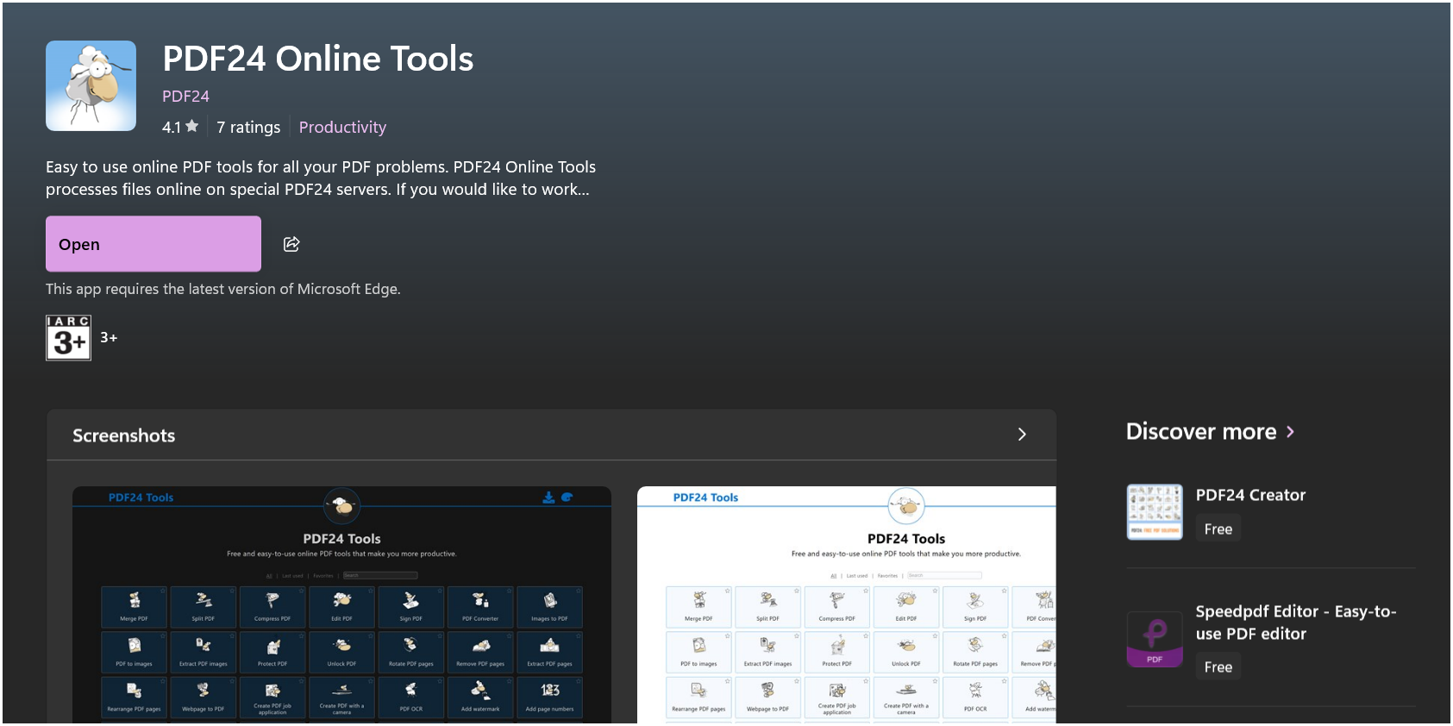The image size is (1453, 726).
Task: Click the PDF24 sheep app icon
Action: click(x=91, y=85)
